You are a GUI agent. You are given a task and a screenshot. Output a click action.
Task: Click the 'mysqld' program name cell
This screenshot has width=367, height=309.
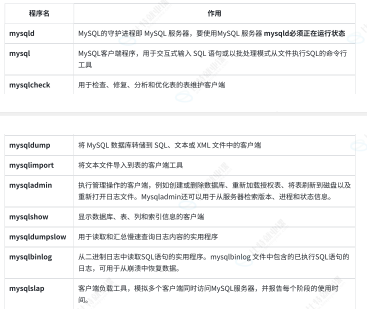tap(39, 33)
